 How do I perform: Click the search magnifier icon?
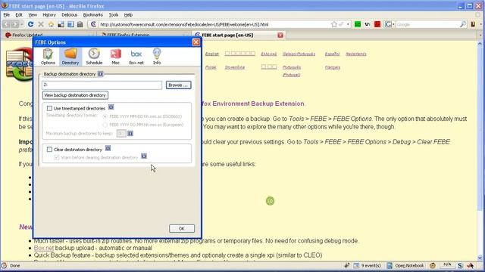pos(463,24)
